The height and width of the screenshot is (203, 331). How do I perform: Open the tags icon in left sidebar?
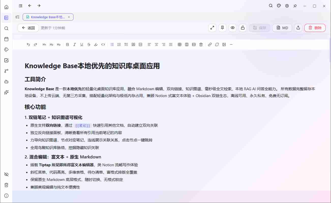coord(6,50)
